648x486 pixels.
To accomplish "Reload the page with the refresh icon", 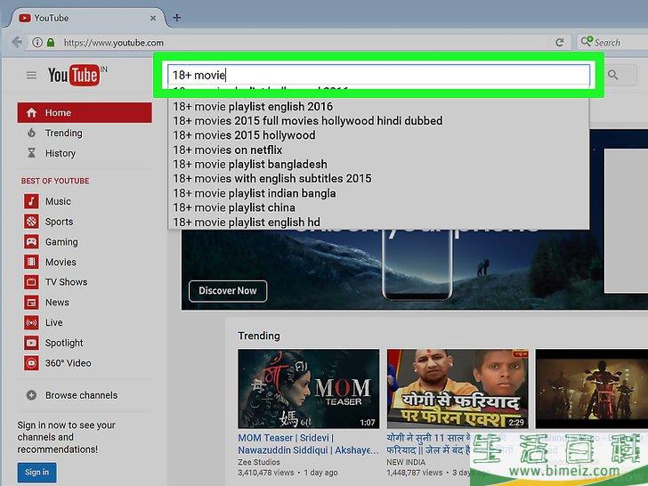I will click(x=560, y=42).
